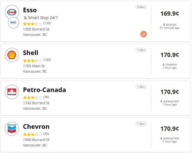Click Chevron's 170.9¢ price
The height and width of the screenshot is (153, 192).
click(x=170, y=128)
